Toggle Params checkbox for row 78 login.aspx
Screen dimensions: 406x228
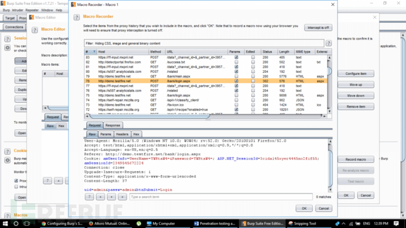tap(237, 81)
